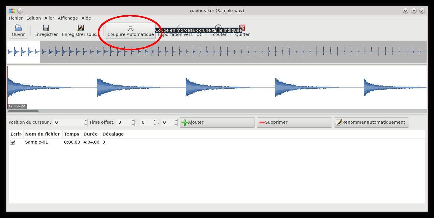Open the round window menu button in title bar
Image resolution: width=434 pixels, height=218 pixels.
[x=20, y=11]
